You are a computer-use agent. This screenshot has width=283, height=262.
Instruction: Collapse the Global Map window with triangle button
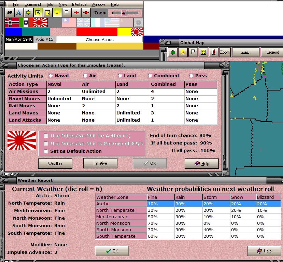coord(168,43)
